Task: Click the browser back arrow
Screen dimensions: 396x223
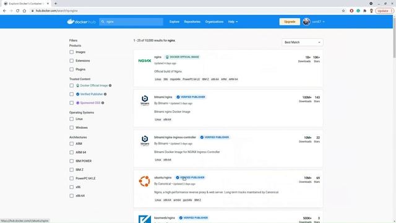Action: coord(4,11)
